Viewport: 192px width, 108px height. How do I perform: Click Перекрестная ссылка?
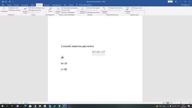92,13
